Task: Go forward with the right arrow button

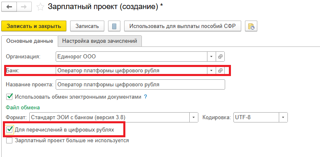Action: 24,7
